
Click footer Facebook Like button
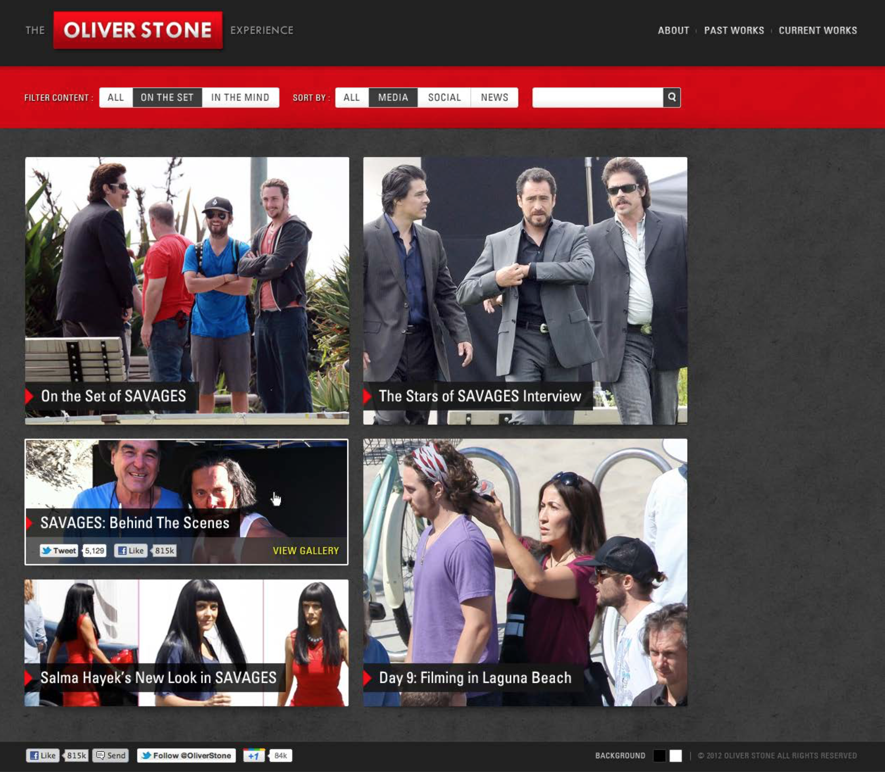[x=43, y=755]
